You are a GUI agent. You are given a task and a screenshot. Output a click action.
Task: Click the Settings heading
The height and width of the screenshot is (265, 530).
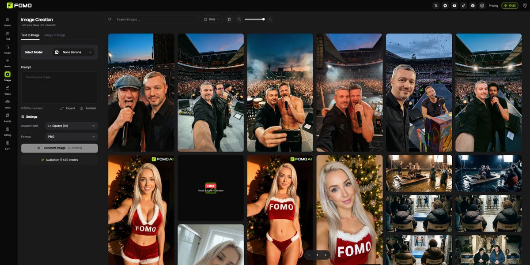click(29, 117)
